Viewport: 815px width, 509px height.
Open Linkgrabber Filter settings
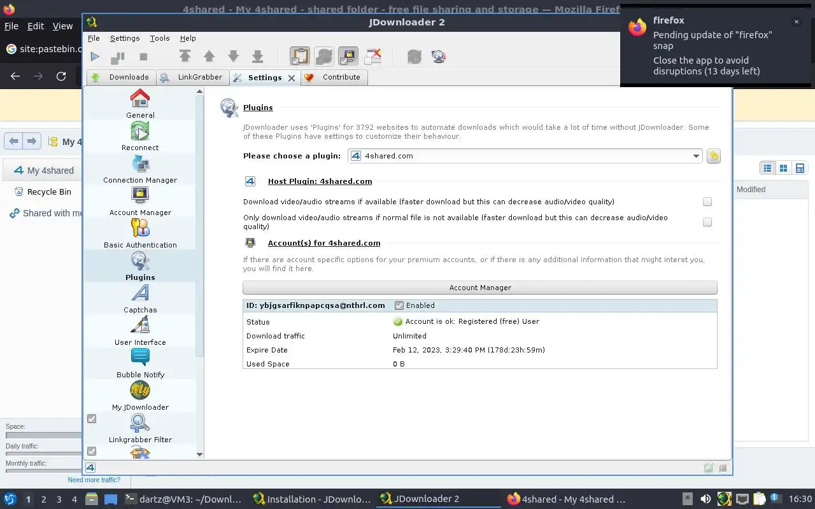coord(140,428)
